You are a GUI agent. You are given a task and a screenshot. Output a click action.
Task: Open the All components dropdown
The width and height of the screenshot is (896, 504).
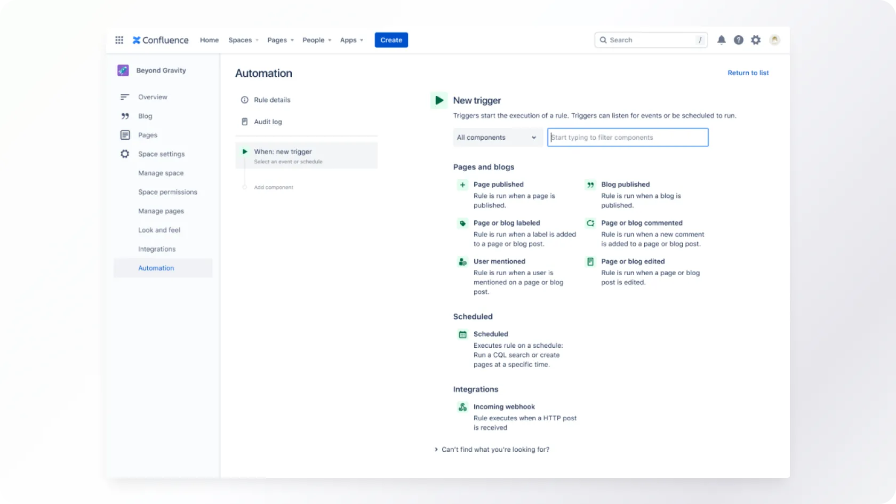(497, 138)
